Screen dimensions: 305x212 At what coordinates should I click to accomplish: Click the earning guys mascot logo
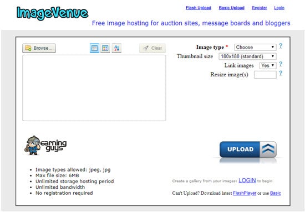click(45, 146)
